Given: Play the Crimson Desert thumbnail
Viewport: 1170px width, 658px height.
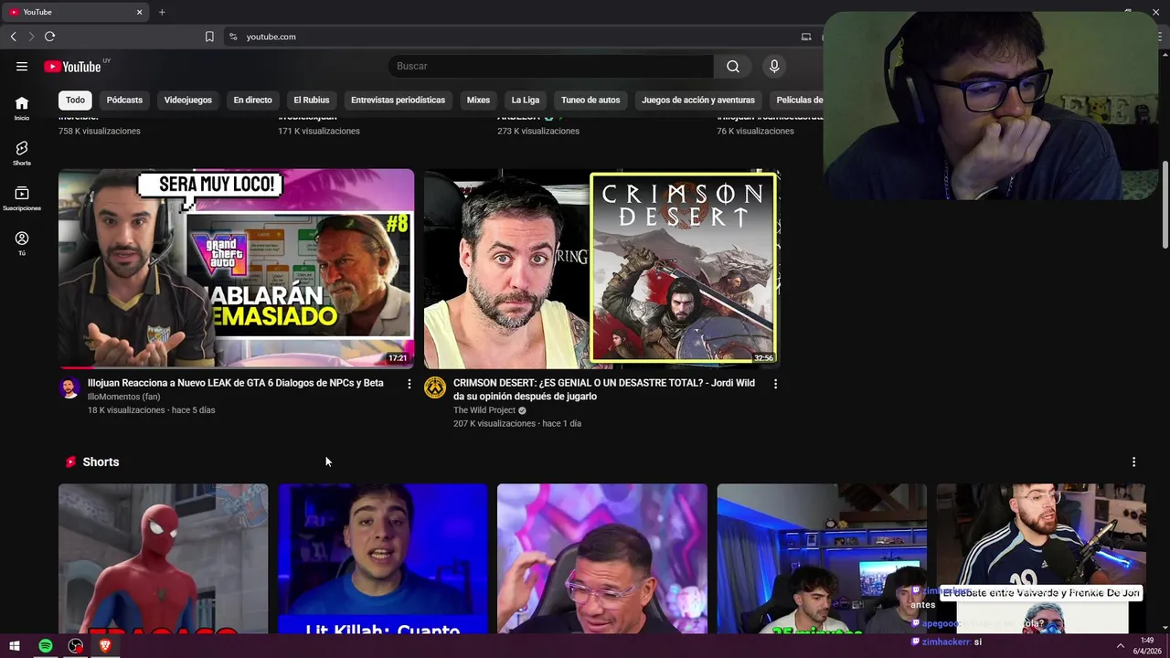Looking at the screenshot, I should [x=601, y=269].
